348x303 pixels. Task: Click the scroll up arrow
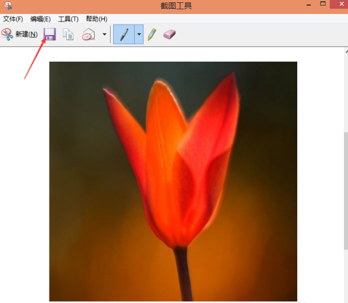click(x=346, y=52)
